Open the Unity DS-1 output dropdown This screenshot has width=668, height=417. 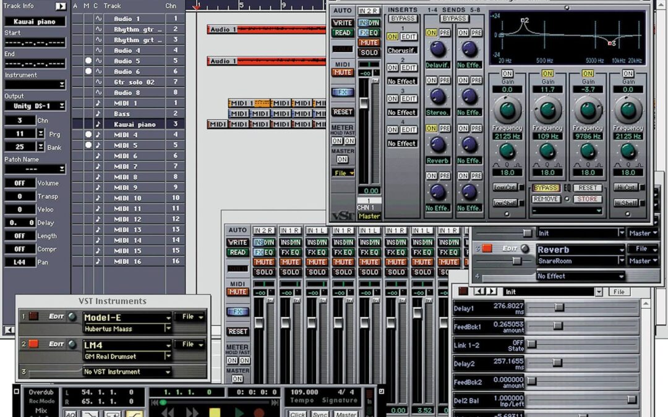point(34,106)
